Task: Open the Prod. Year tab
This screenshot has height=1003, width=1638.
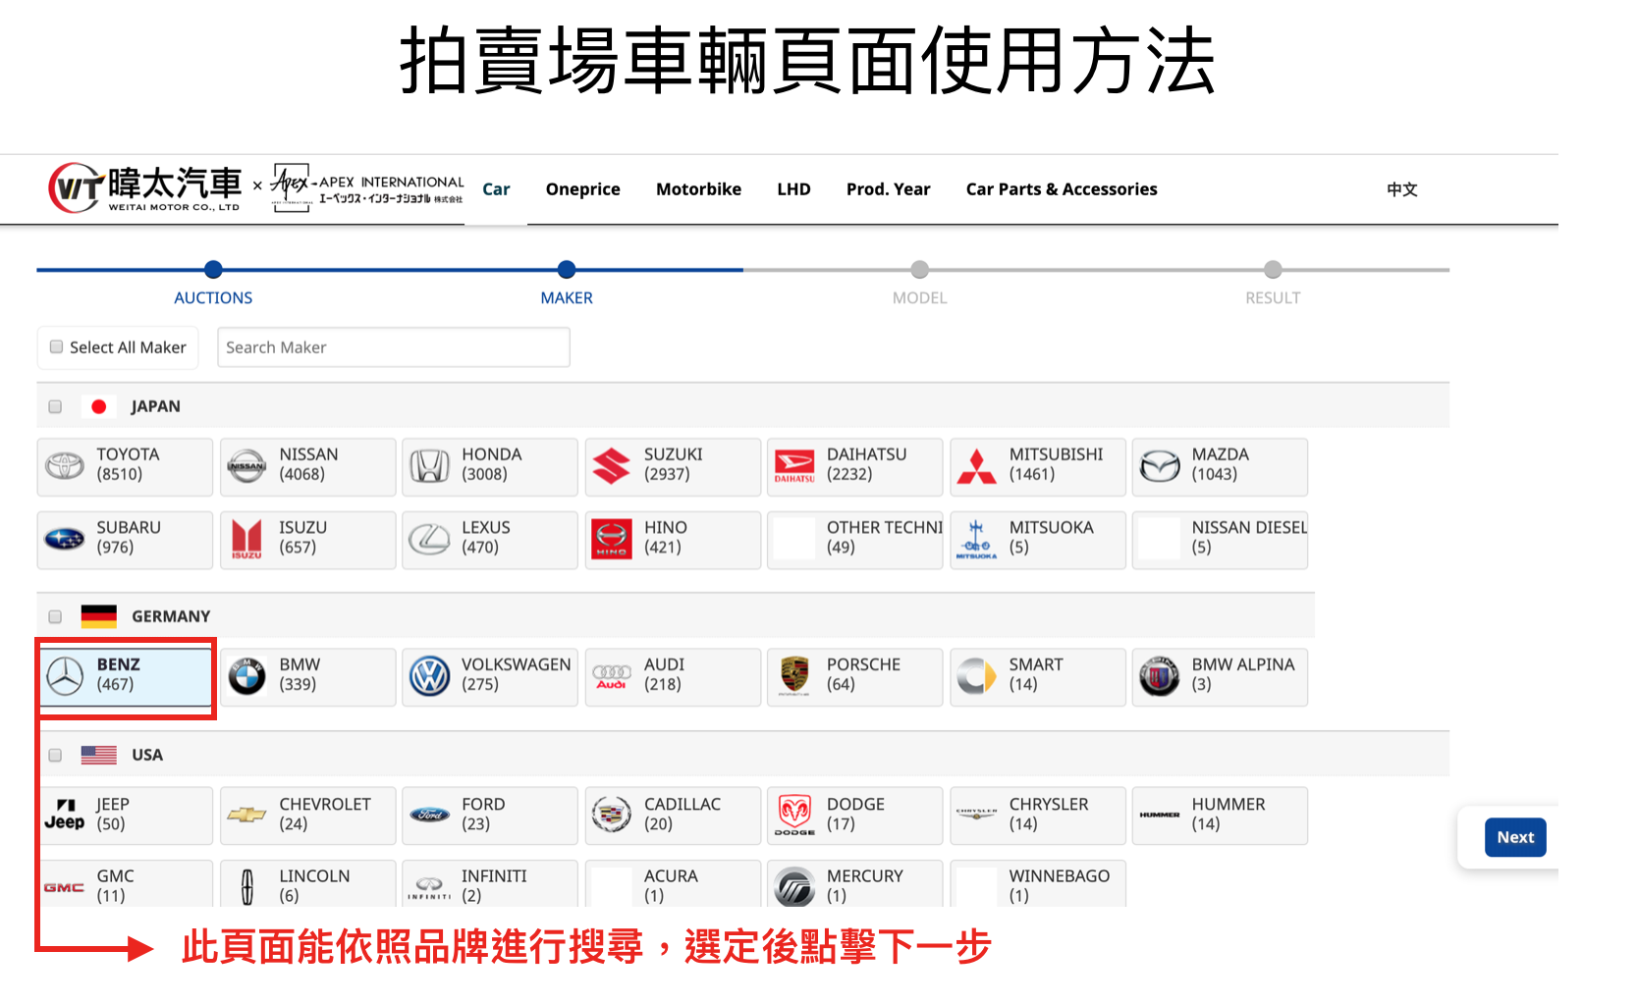Action: coord(889,189)
